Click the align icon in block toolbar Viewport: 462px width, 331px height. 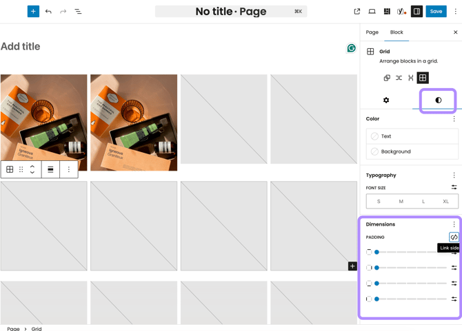tap(50, 169)
